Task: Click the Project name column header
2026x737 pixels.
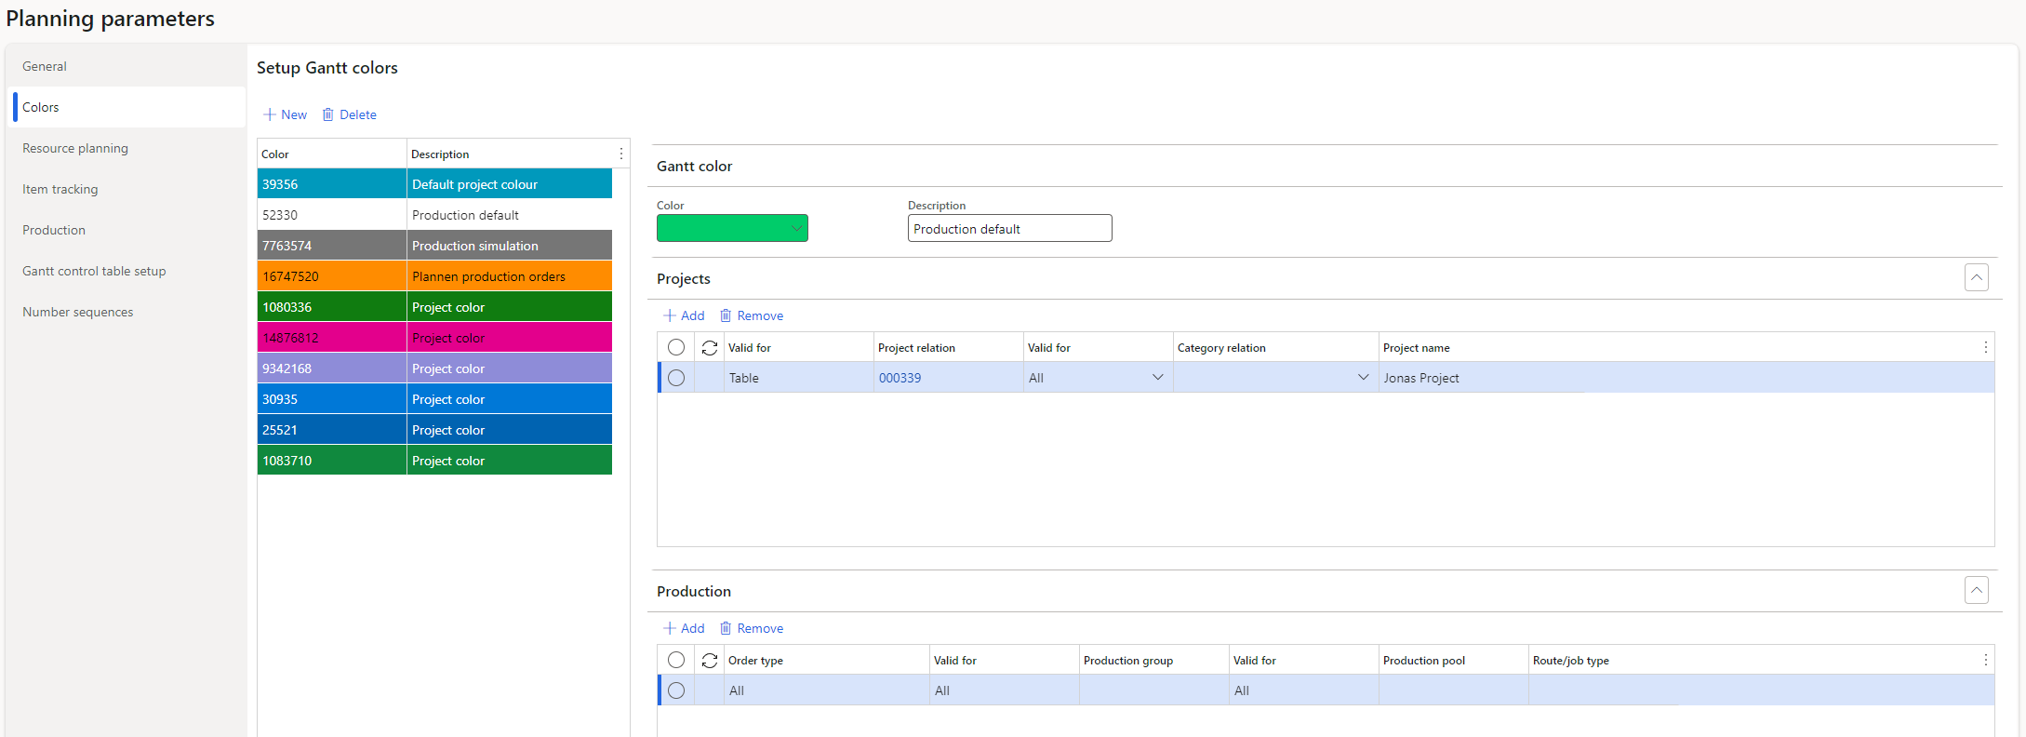Action: pyautogui.click(x=1678, y=347)
